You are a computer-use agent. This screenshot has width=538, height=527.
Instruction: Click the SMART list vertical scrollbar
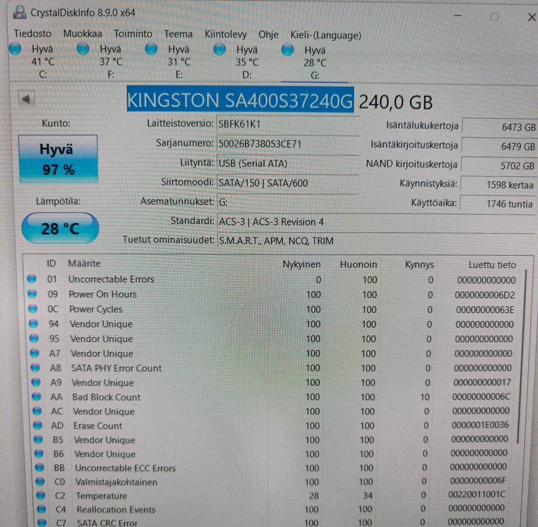click(522, 357)
